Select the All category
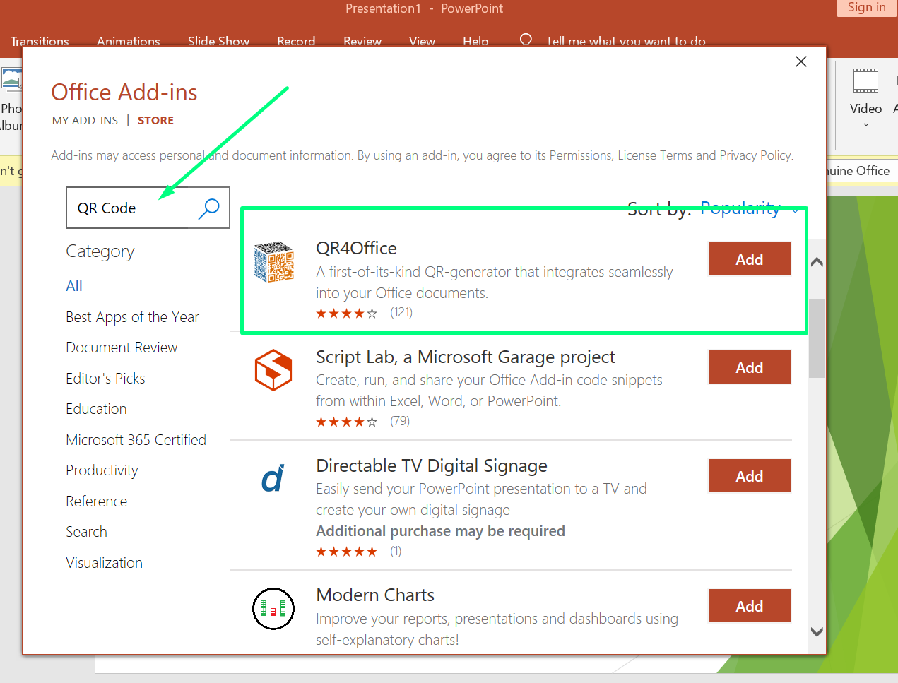 coord(74,286)
